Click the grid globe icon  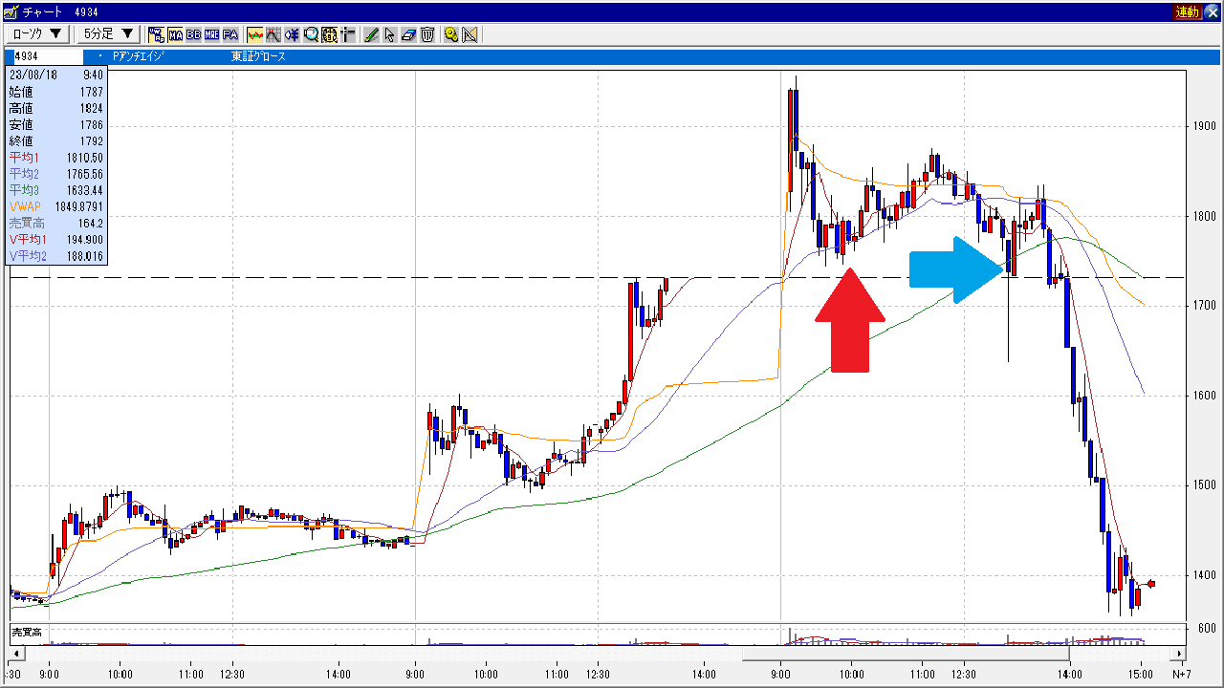(330, 35)
